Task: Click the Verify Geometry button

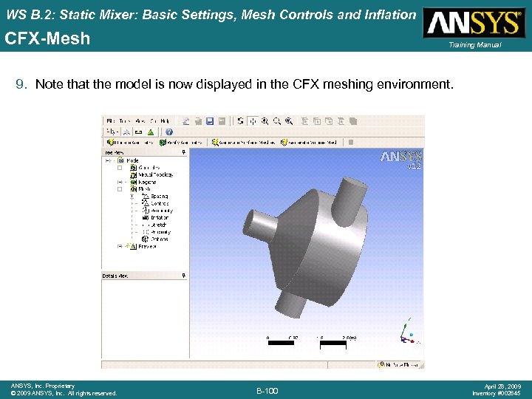Action: [181, 143]
